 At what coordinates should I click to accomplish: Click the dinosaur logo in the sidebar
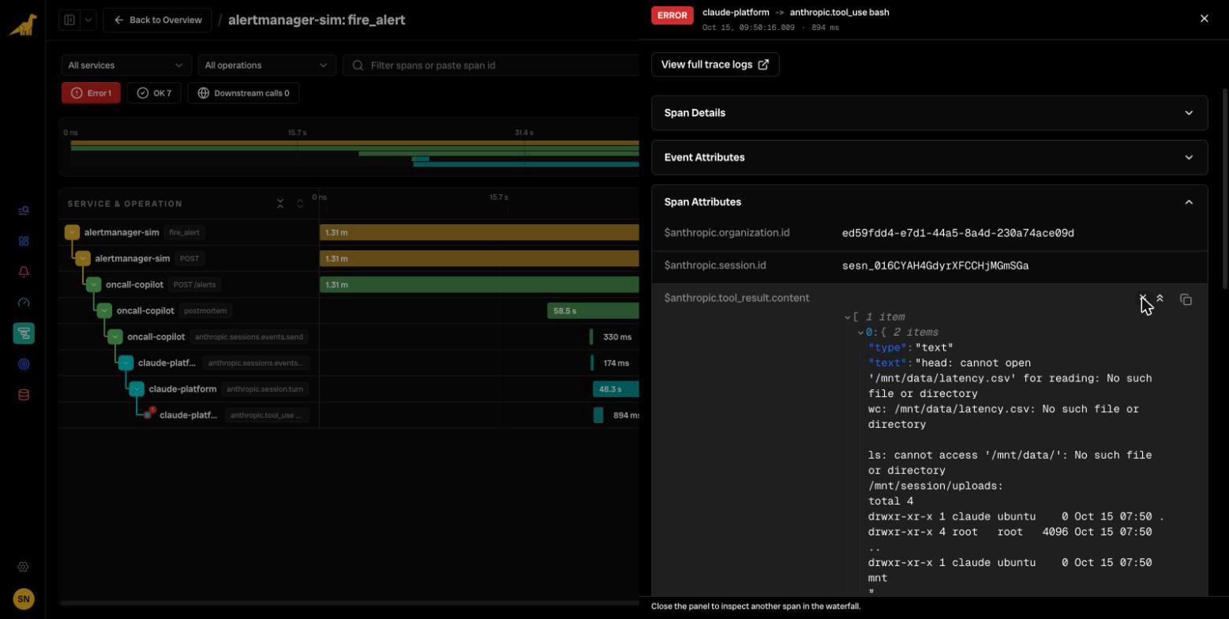23,24
